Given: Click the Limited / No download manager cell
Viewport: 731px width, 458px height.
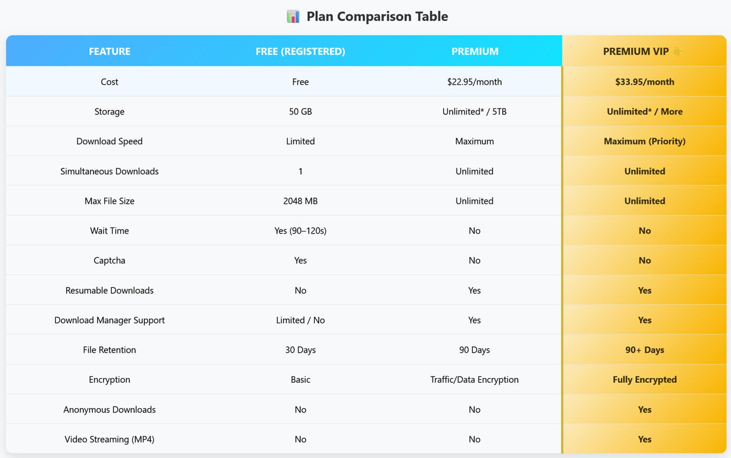Looking at the screenshot, I should pyautogui.click(x=300, y=321).
